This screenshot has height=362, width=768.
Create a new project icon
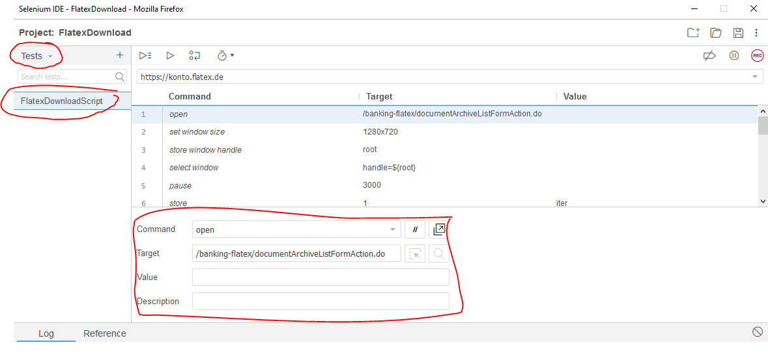pyautogui.click(x=693, y=32)
